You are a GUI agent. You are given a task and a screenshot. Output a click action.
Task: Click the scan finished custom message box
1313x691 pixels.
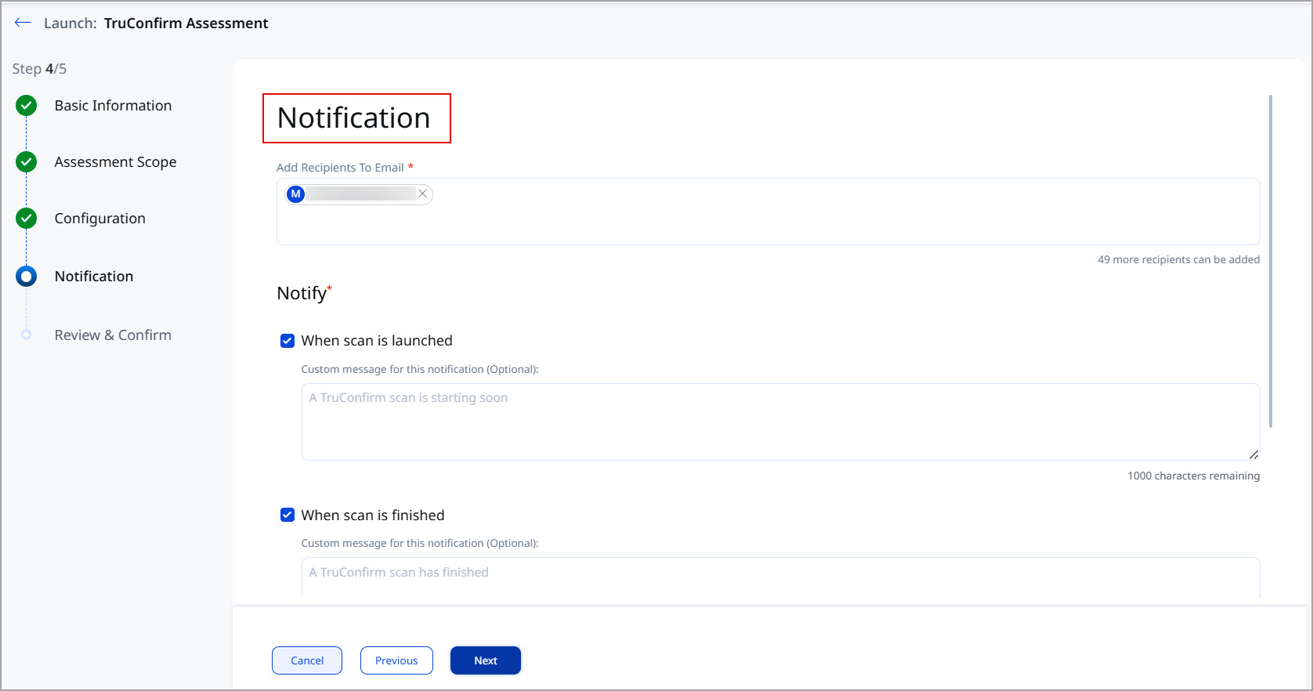click(x=780, y=577)
